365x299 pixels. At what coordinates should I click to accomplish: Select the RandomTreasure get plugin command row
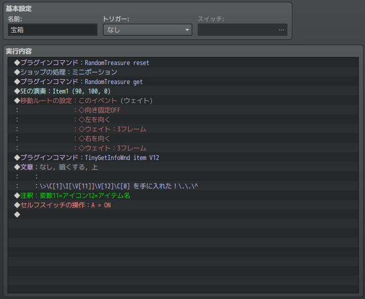[x=183, y=82]
